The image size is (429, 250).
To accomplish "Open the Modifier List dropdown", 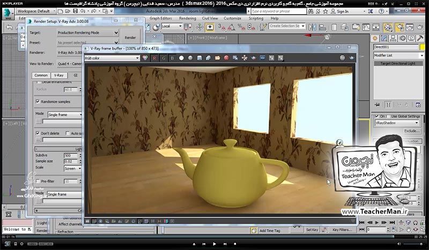I will [x=398, y=55].
